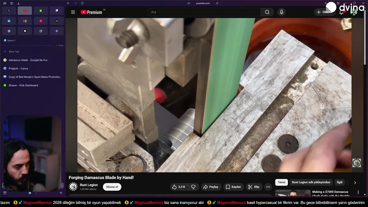The image size is (368, 207).
Task: Open a New Tab from sidebar
Action: tap(33, 52)
